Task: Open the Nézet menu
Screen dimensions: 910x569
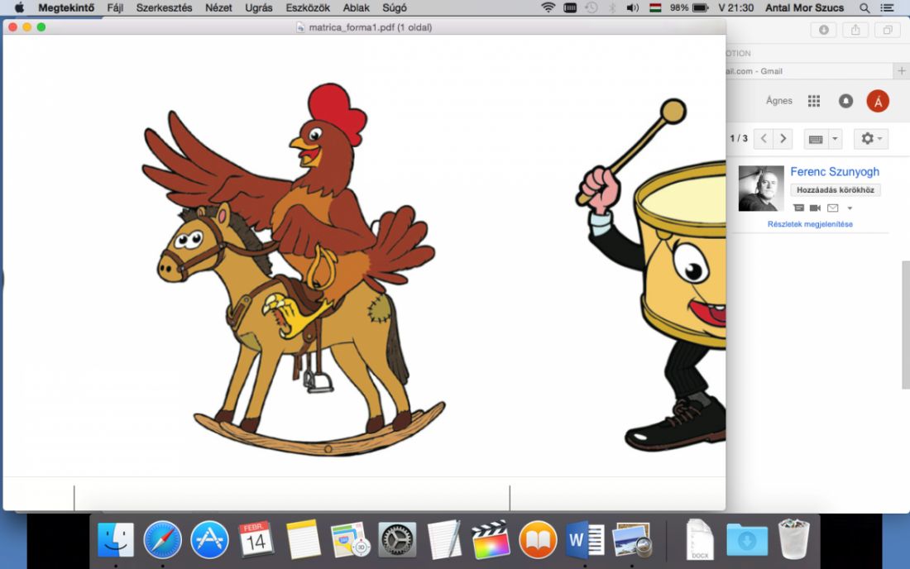Action: coord(218,7)
